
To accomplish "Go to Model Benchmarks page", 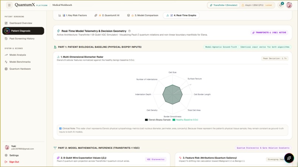I will click(x=23, y=62).
